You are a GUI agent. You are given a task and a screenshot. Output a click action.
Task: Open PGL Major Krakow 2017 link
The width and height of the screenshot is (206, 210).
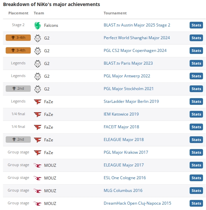[126, 152]
